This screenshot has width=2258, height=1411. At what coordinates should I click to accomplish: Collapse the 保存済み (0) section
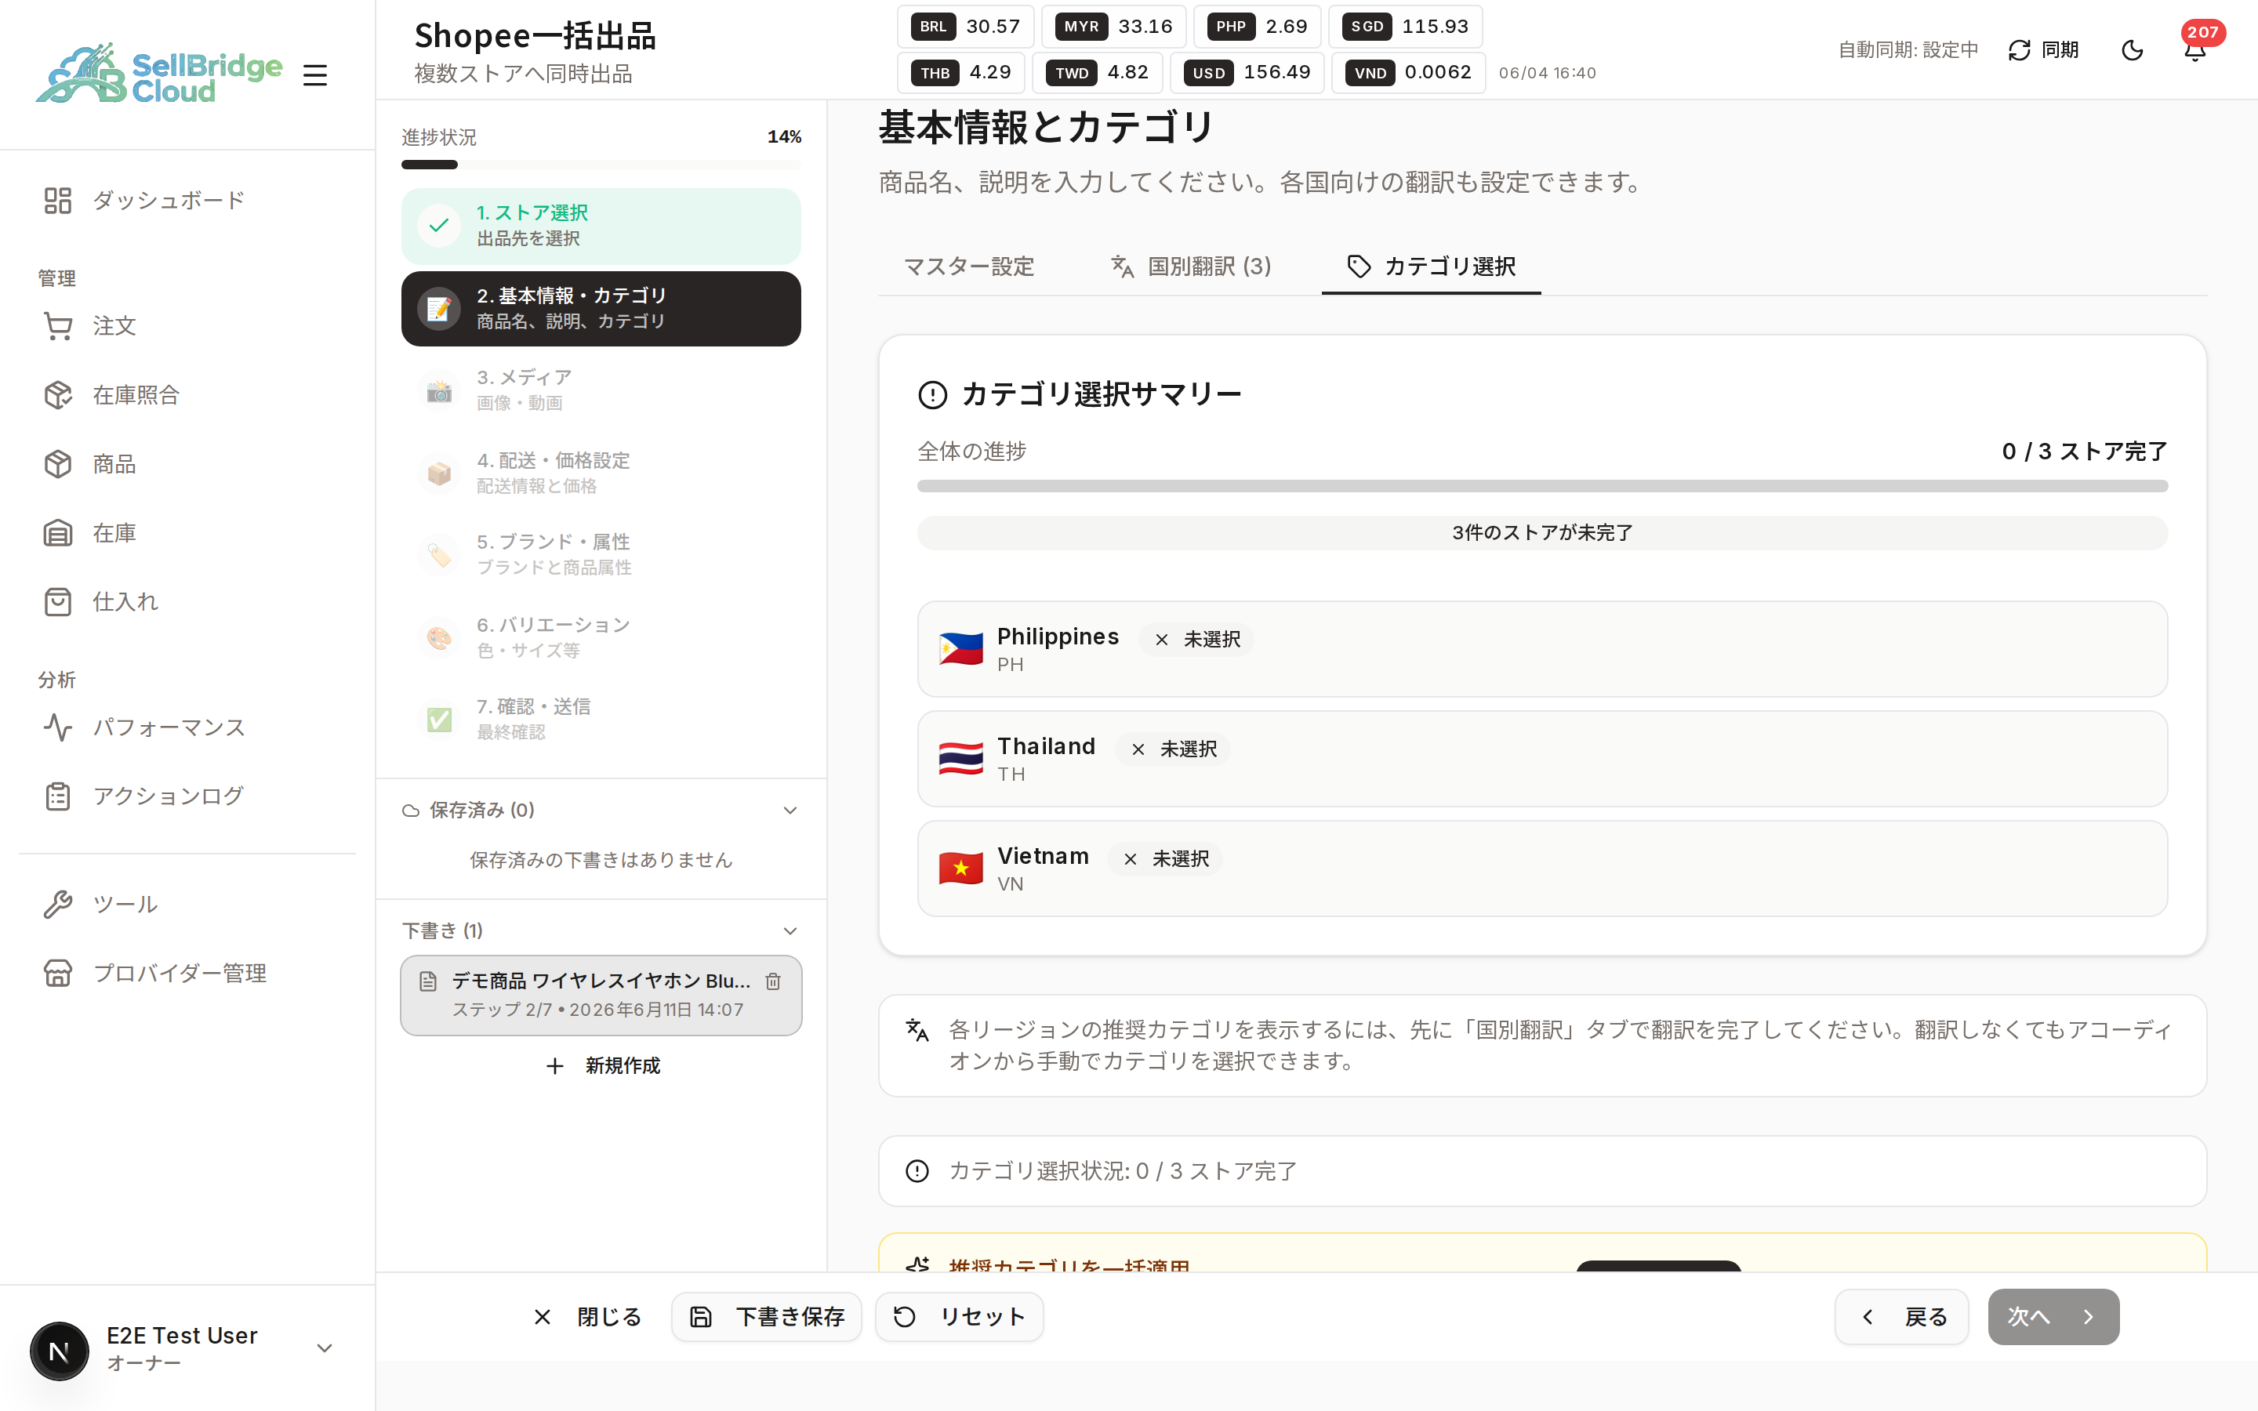601,810
